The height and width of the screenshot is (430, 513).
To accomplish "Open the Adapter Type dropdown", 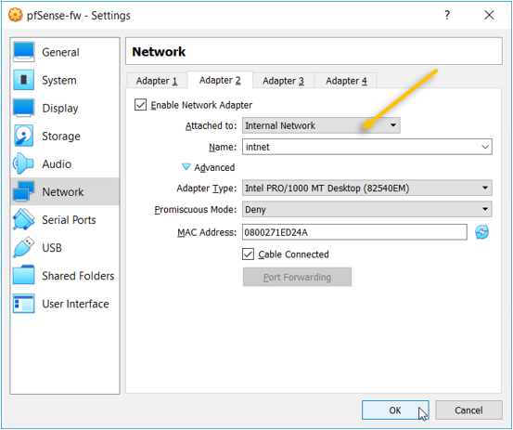I will coord(367,188).
